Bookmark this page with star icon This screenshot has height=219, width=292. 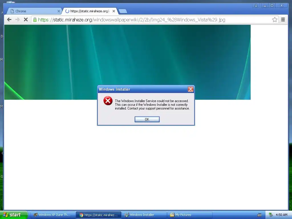point(275,20)
